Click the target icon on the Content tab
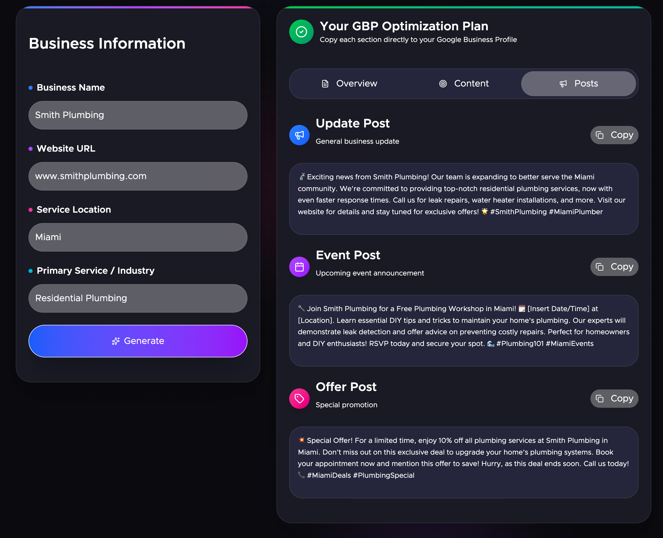The height and width of the screenshot is (538, 663). click(x=443, y=84)
